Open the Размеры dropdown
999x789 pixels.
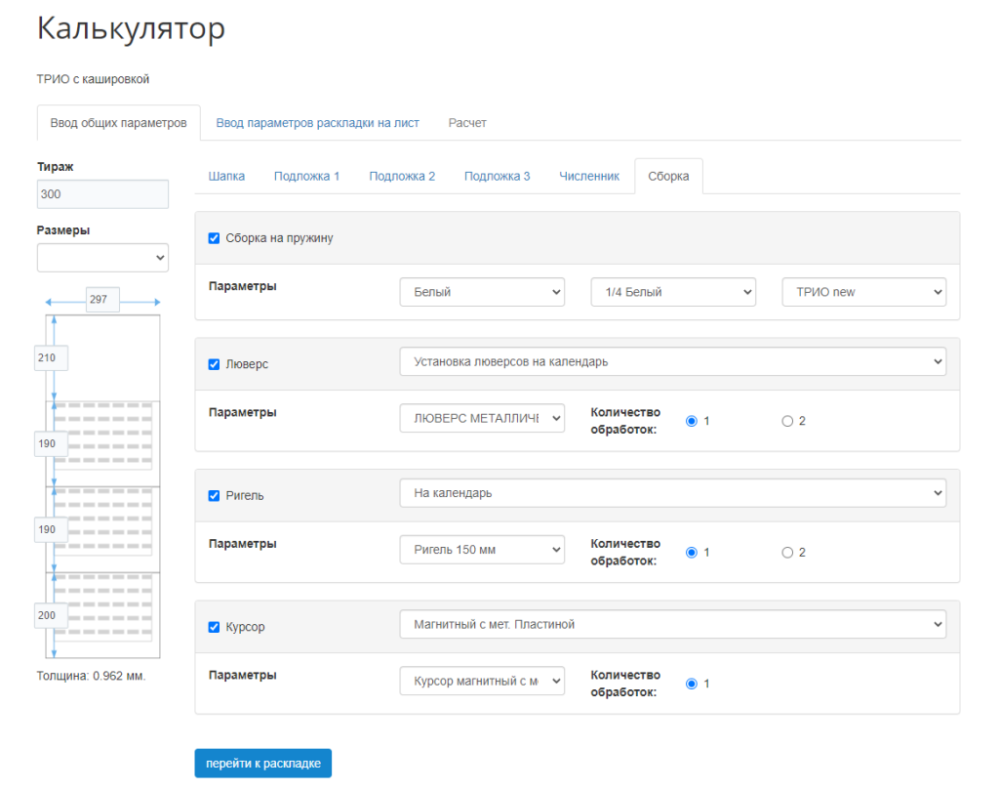(x=102, y=258)
